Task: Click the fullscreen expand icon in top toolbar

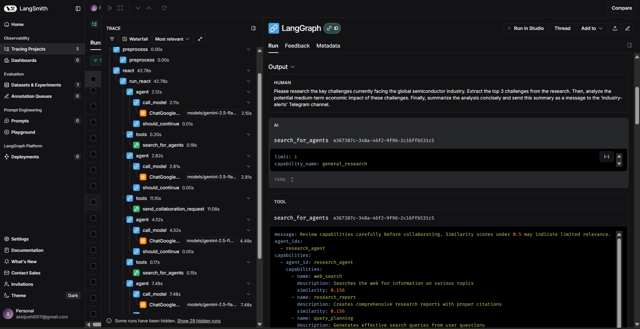Action: (120, 8)
